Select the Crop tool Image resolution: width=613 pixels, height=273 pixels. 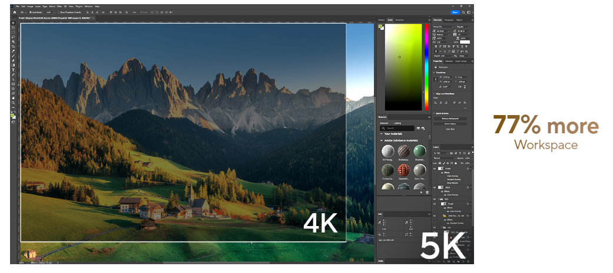(x=13, y=46)
